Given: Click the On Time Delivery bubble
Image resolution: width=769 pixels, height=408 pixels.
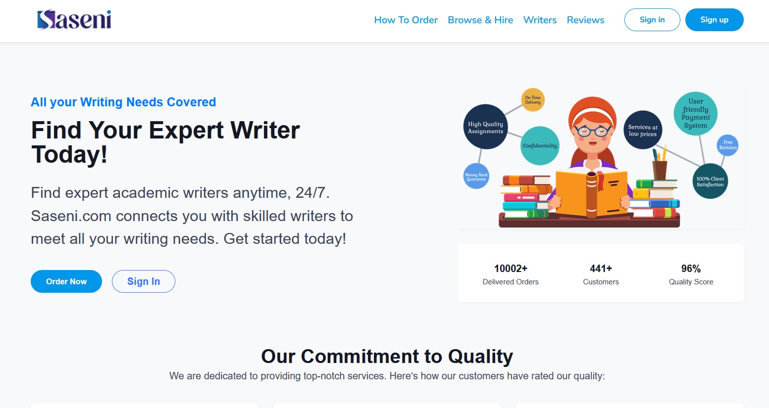Looking at the screenshot, I should (x=533, y=100).
